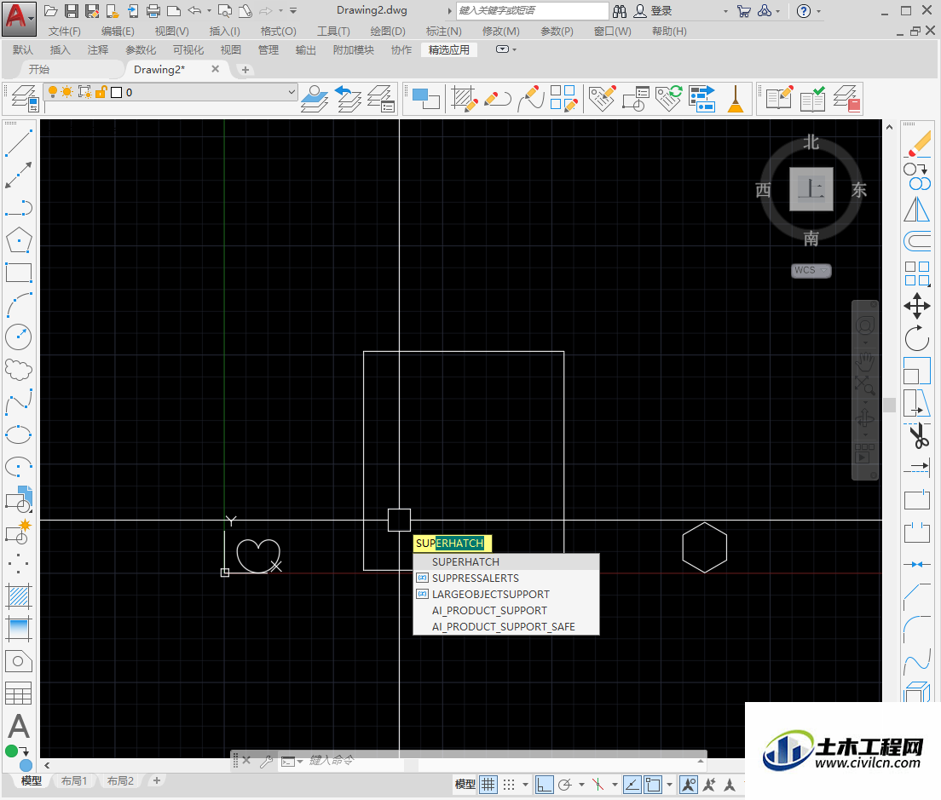Select the Polygon drawing tool
The width and height of the screenshot is (941, 800).
[19, 240]
